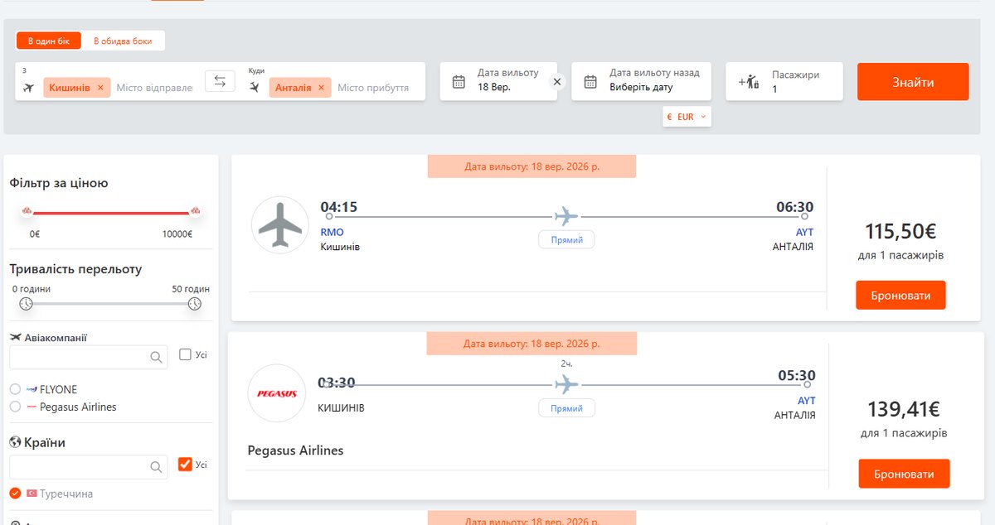Click the Авіакомпанії airplane heading icon

pos(16,337)
